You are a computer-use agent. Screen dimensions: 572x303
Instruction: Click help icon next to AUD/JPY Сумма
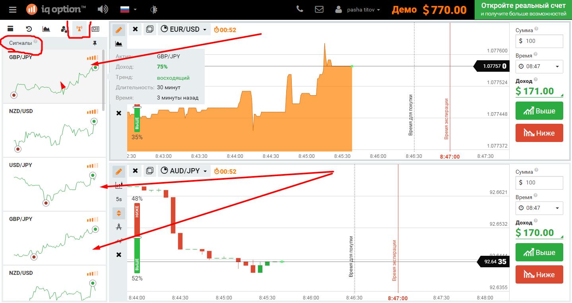pyautogui.click(x=537, y=171)
